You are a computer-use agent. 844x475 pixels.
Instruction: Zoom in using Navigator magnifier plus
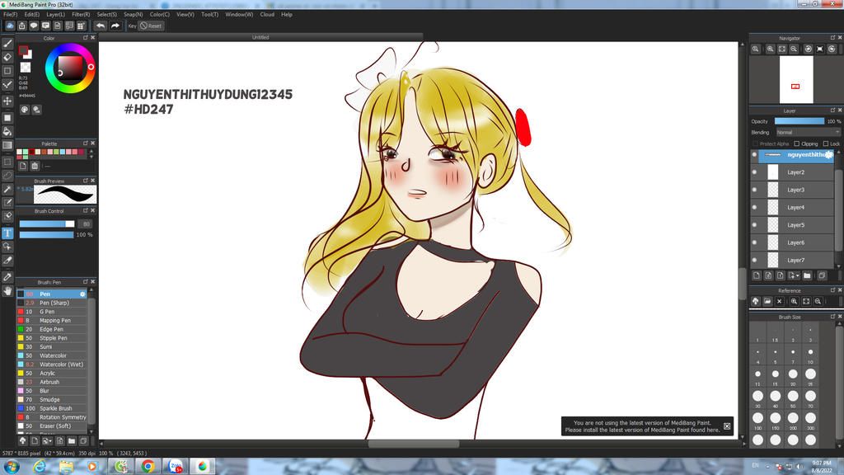(771, 49)
